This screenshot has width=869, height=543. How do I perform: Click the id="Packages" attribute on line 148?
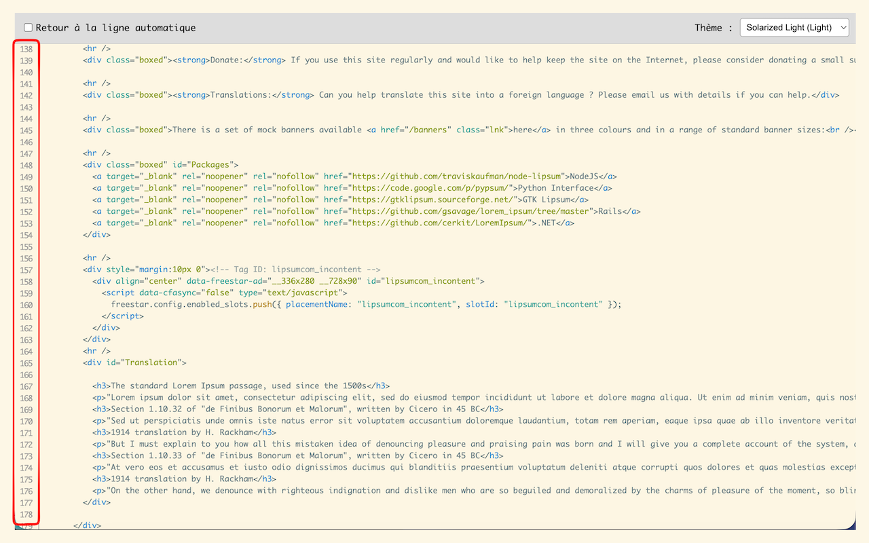pyautogui.click(x=204, y=165)
